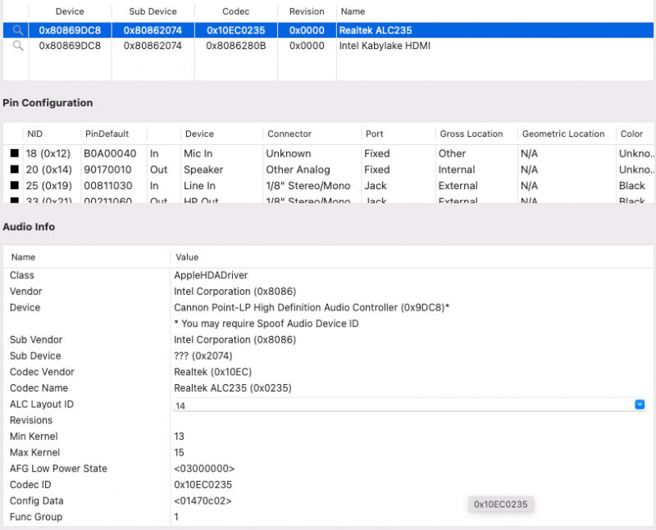Click the black square for HP Out pin

pos(14,201)
